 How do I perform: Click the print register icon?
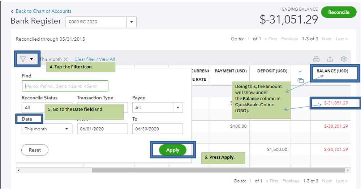coord(316,59)
